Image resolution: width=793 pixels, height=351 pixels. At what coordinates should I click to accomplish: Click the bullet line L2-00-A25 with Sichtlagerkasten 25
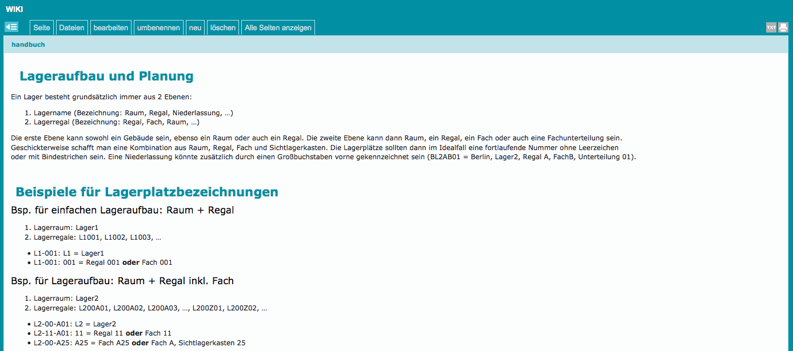coord(139,342)
